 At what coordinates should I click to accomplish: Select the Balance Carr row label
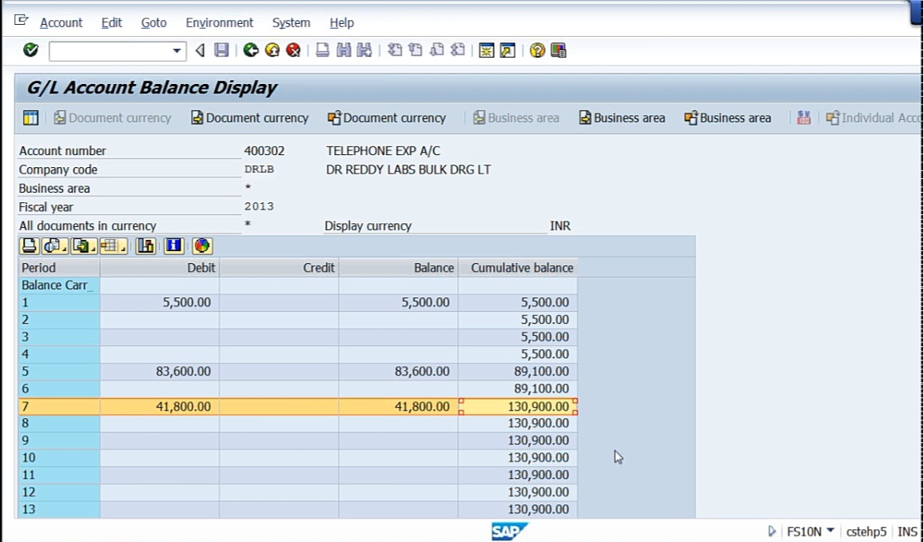click(59, 285)
